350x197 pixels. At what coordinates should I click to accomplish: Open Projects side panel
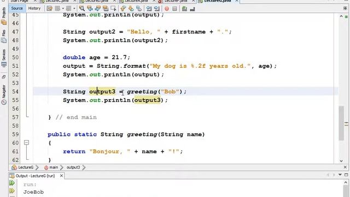[x=4, y=16]
